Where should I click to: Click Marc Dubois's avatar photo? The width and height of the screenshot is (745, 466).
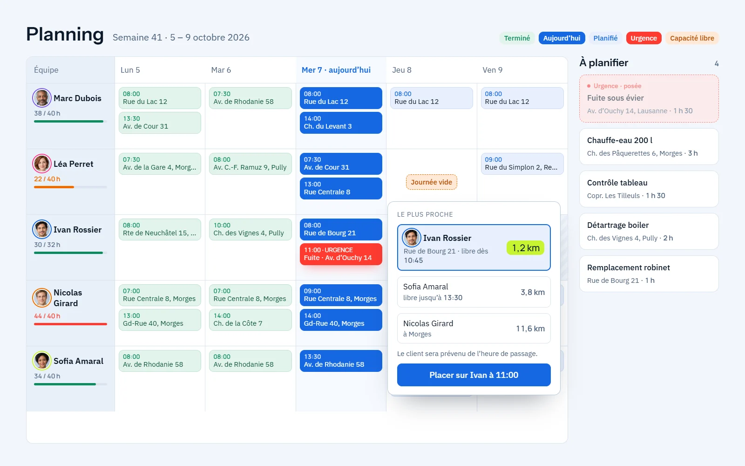pos(42,98)
